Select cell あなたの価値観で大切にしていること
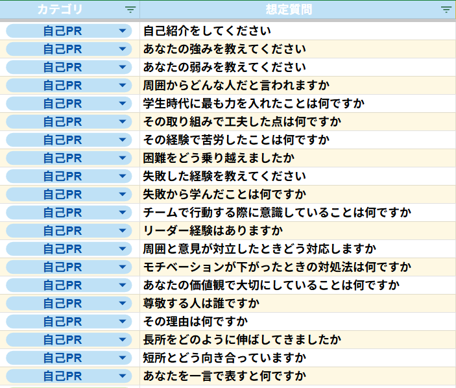 pyautogui.click(x=298, y=285)
